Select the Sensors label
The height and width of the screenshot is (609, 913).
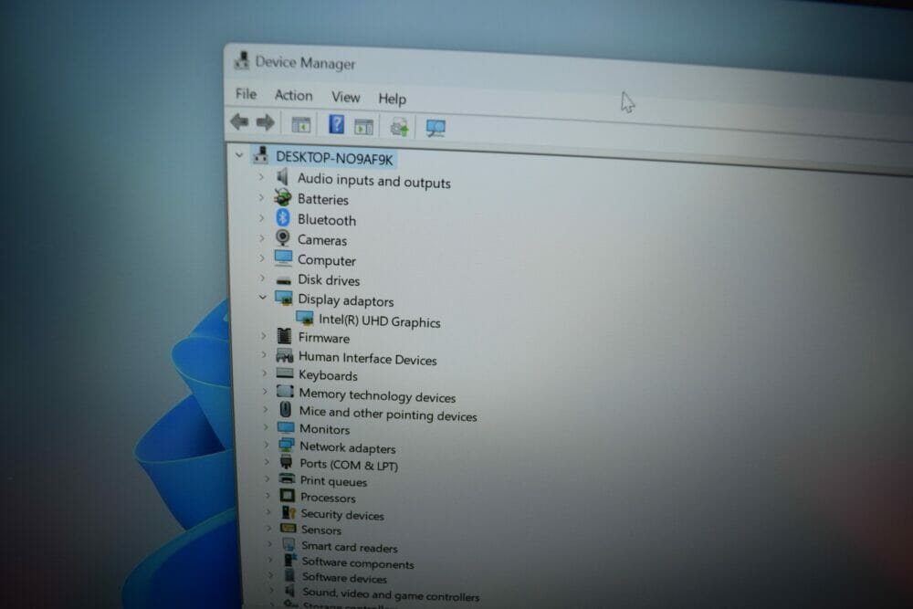click(x=321, y=530)
